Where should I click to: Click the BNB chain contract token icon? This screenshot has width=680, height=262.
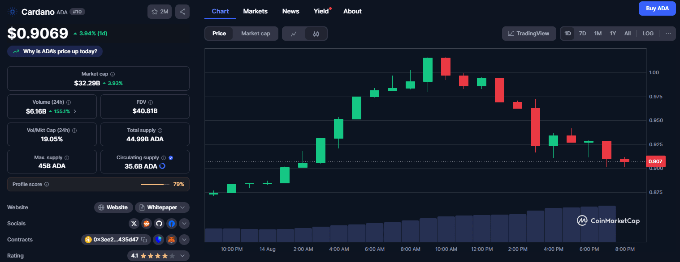pos(88,240)
